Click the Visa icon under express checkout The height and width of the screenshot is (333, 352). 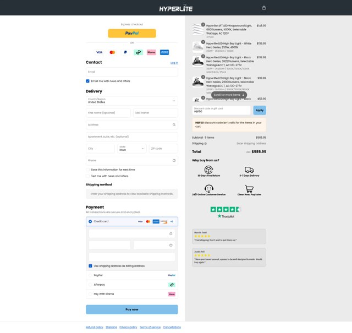[99, 52]
